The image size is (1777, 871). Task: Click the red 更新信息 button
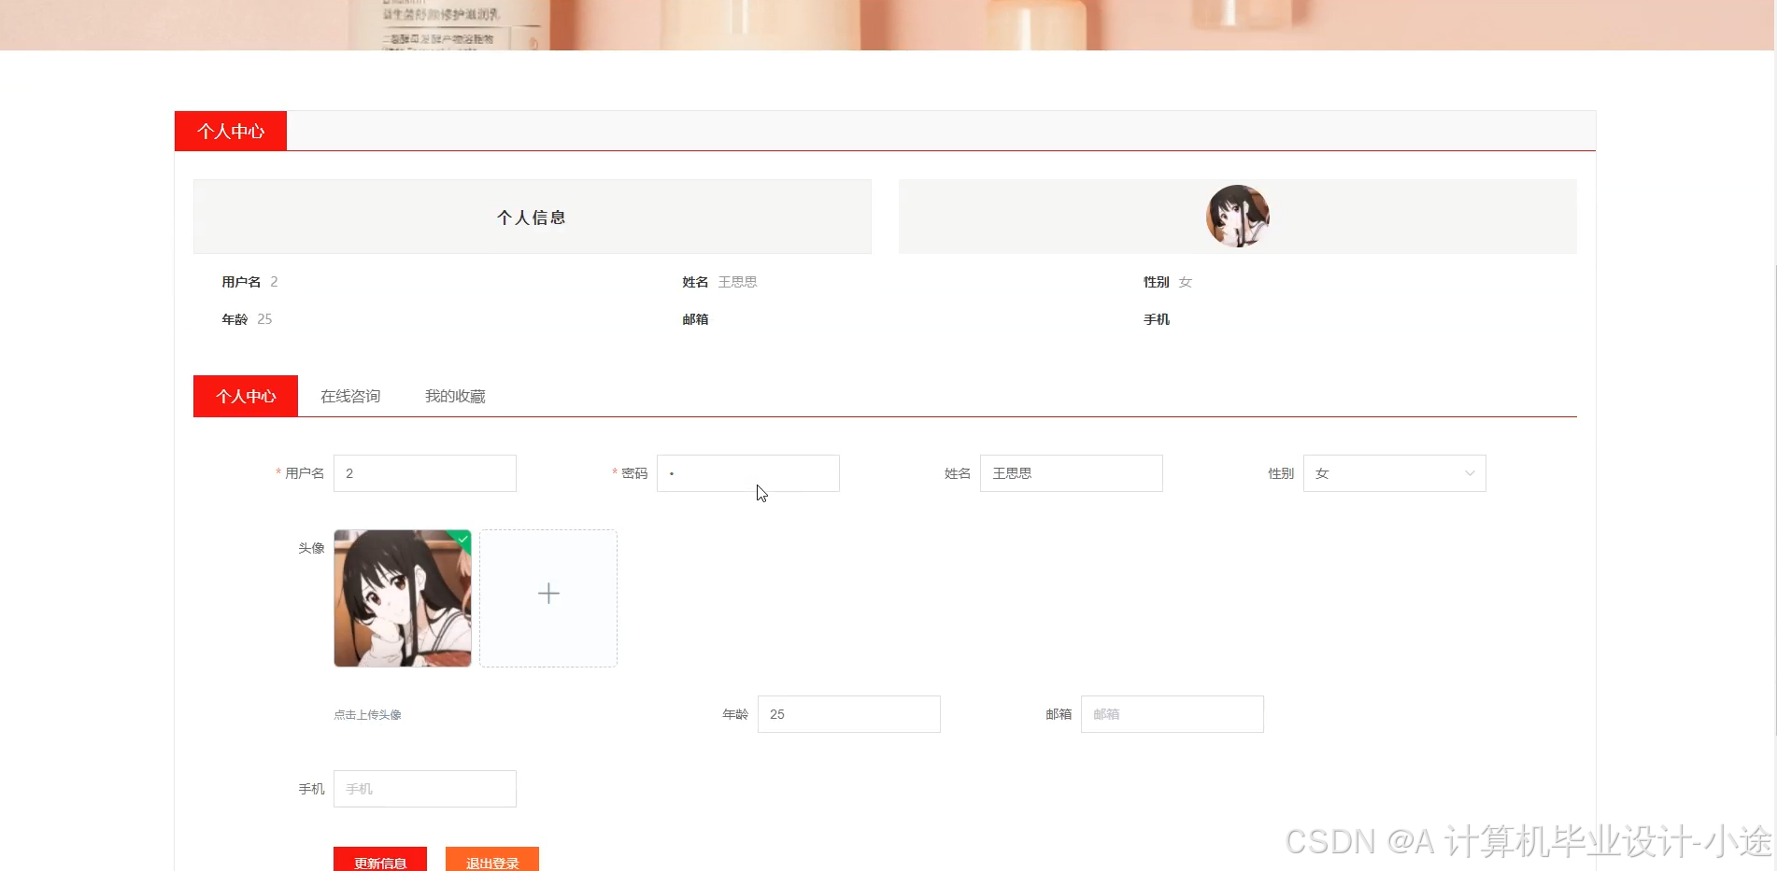coord(380,860)
